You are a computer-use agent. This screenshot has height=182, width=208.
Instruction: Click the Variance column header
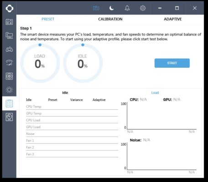click(77, 100)
